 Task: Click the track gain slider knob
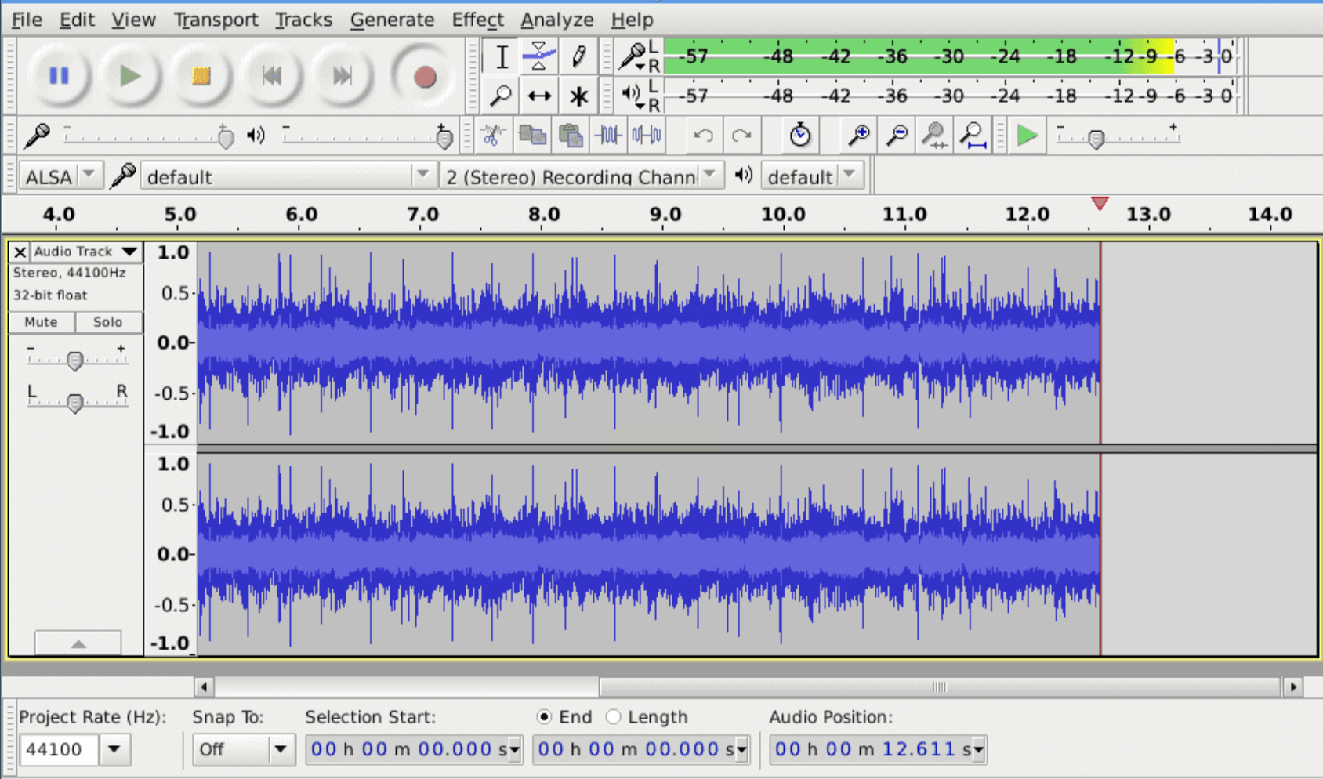[74, 361]
